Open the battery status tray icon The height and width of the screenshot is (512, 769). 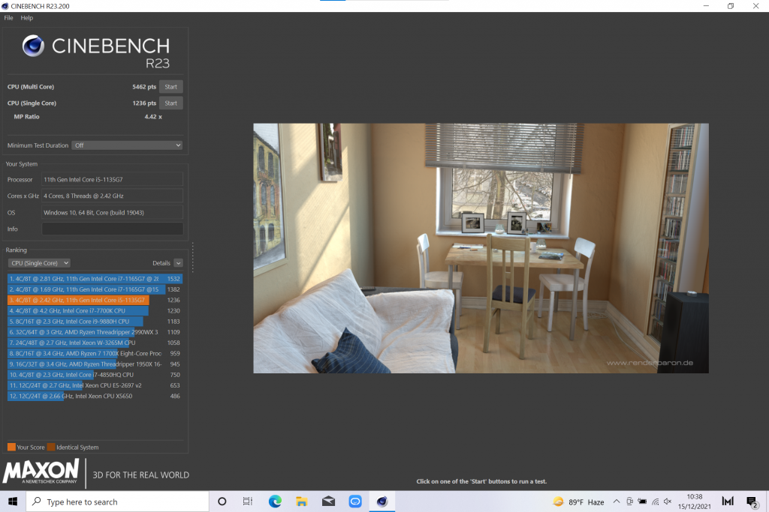pyautogui.click(x=642, y=502)
